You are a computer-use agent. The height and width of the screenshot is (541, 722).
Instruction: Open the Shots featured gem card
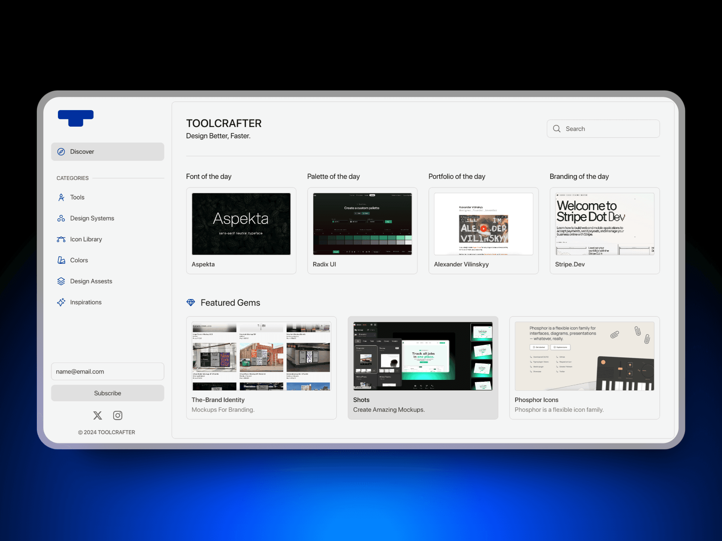(423, 367)
